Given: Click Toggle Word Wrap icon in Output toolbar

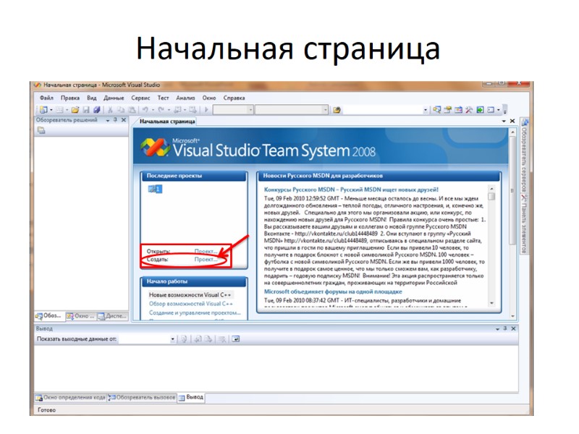Looking at the screenshot, I should pyautogui.click(x=236, y=339).
